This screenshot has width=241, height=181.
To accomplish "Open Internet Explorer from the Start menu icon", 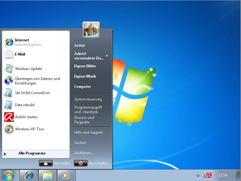I will coord(9,42).
